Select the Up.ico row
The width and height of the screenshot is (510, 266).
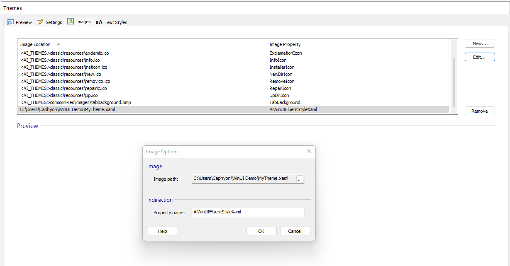pyautogui.click(x=233, y=95)
